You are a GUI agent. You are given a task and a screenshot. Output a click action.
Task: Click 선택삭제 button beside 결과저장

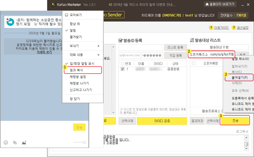pyautogui.click(x=213, y=121)
